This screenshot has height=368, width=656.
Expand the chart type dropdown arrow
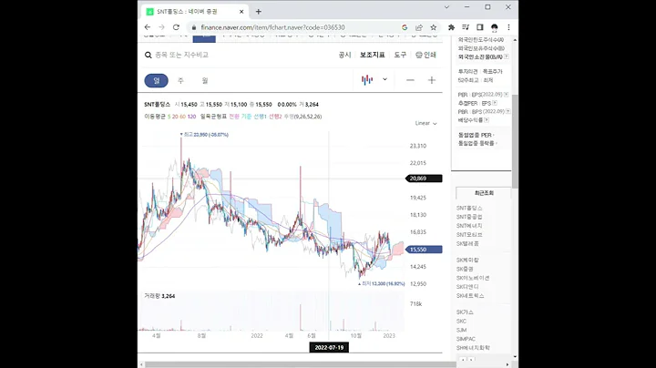384,79
